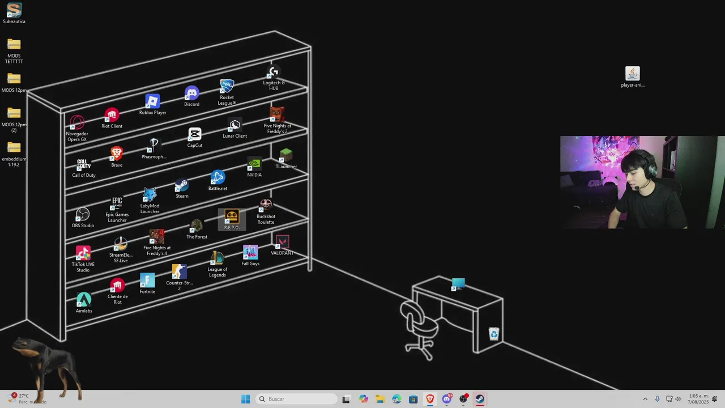
Task: Open the NVIDIA desktop shortcut
Action: click(254, 168)
